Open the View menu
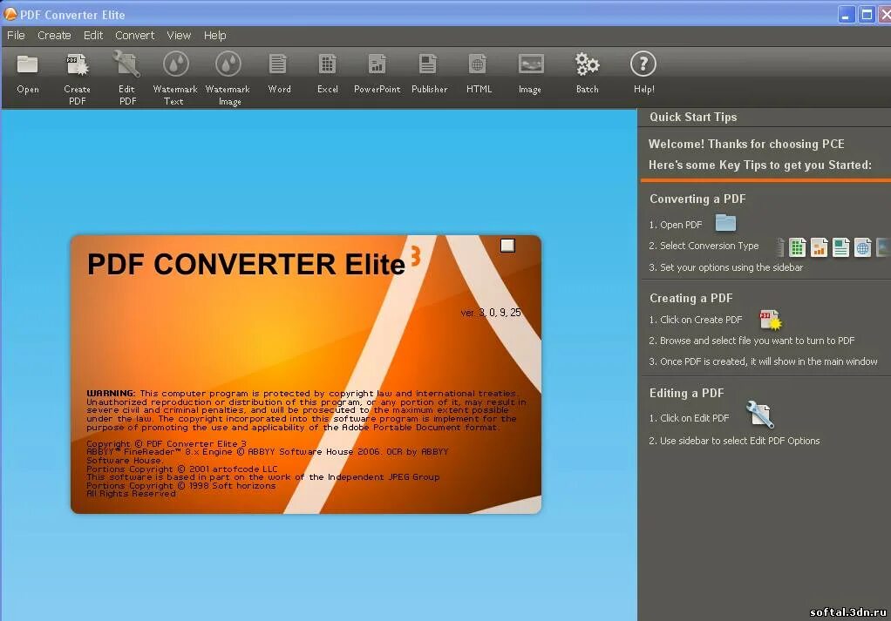891x621 pixels. [x=179, y=35]
